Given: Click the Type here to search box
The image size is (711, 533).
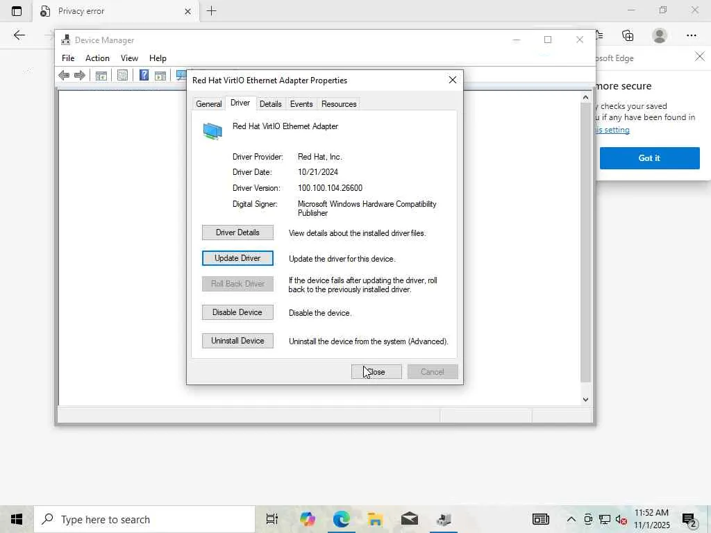Looking at the screenshot, I should click(x=144, y=519).
